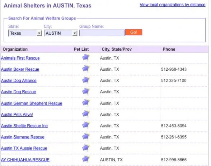
Task: Open pet list icon for Austin Boxer Rescue
Action: point(85,69)
